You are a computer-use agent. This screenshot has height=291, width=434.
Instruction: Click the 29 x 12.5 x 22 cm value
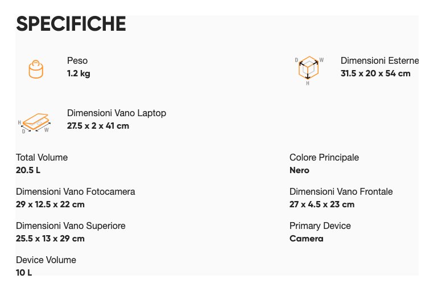click(50, 204)
